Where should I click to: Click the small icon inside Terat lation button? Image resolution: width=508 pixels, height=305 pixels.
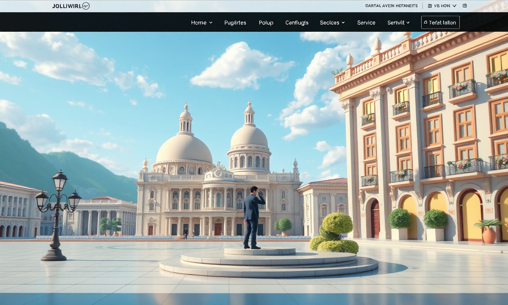(x=425, y=23)
